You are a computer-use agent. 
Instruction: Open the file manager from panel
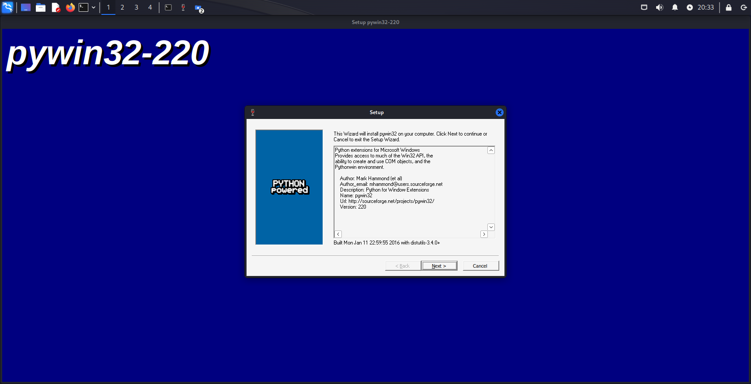41,7
